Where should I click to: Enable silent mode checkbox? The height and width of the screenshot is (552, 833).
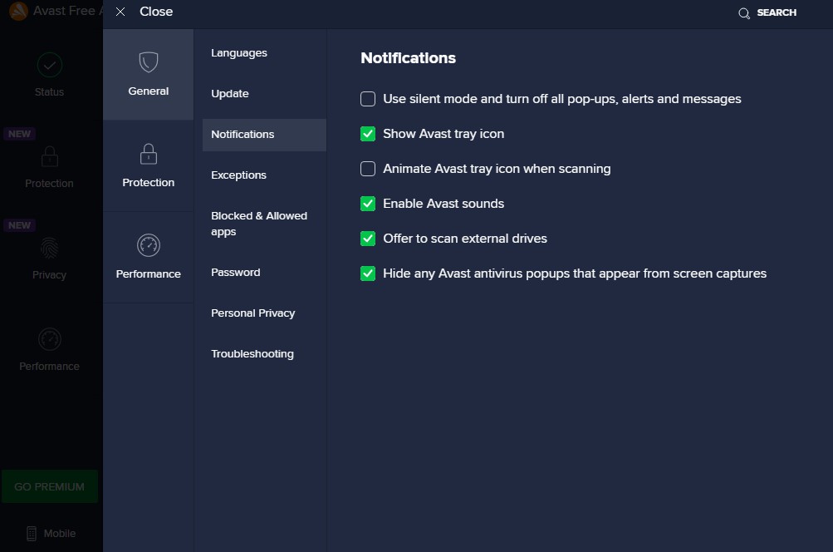coord(368,99)
